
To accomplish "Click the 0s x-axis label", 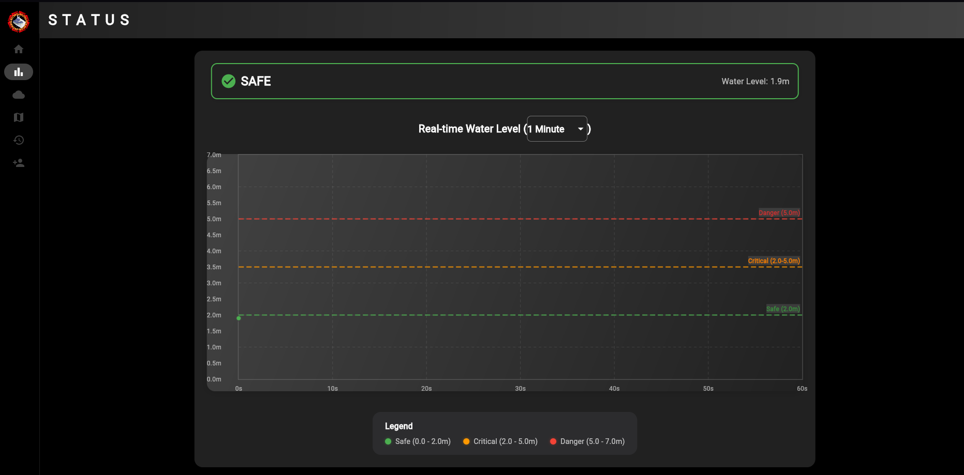I will [x=239, y=389].
